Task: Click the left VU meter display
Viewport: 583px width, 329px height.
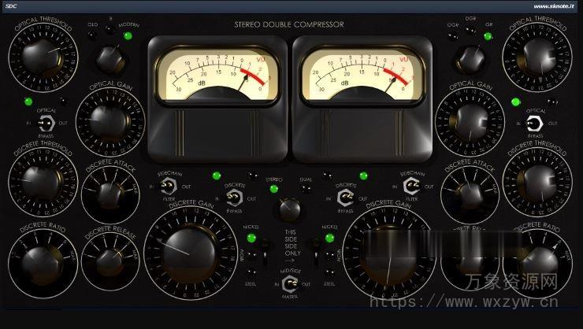Action: click(217, 76)
